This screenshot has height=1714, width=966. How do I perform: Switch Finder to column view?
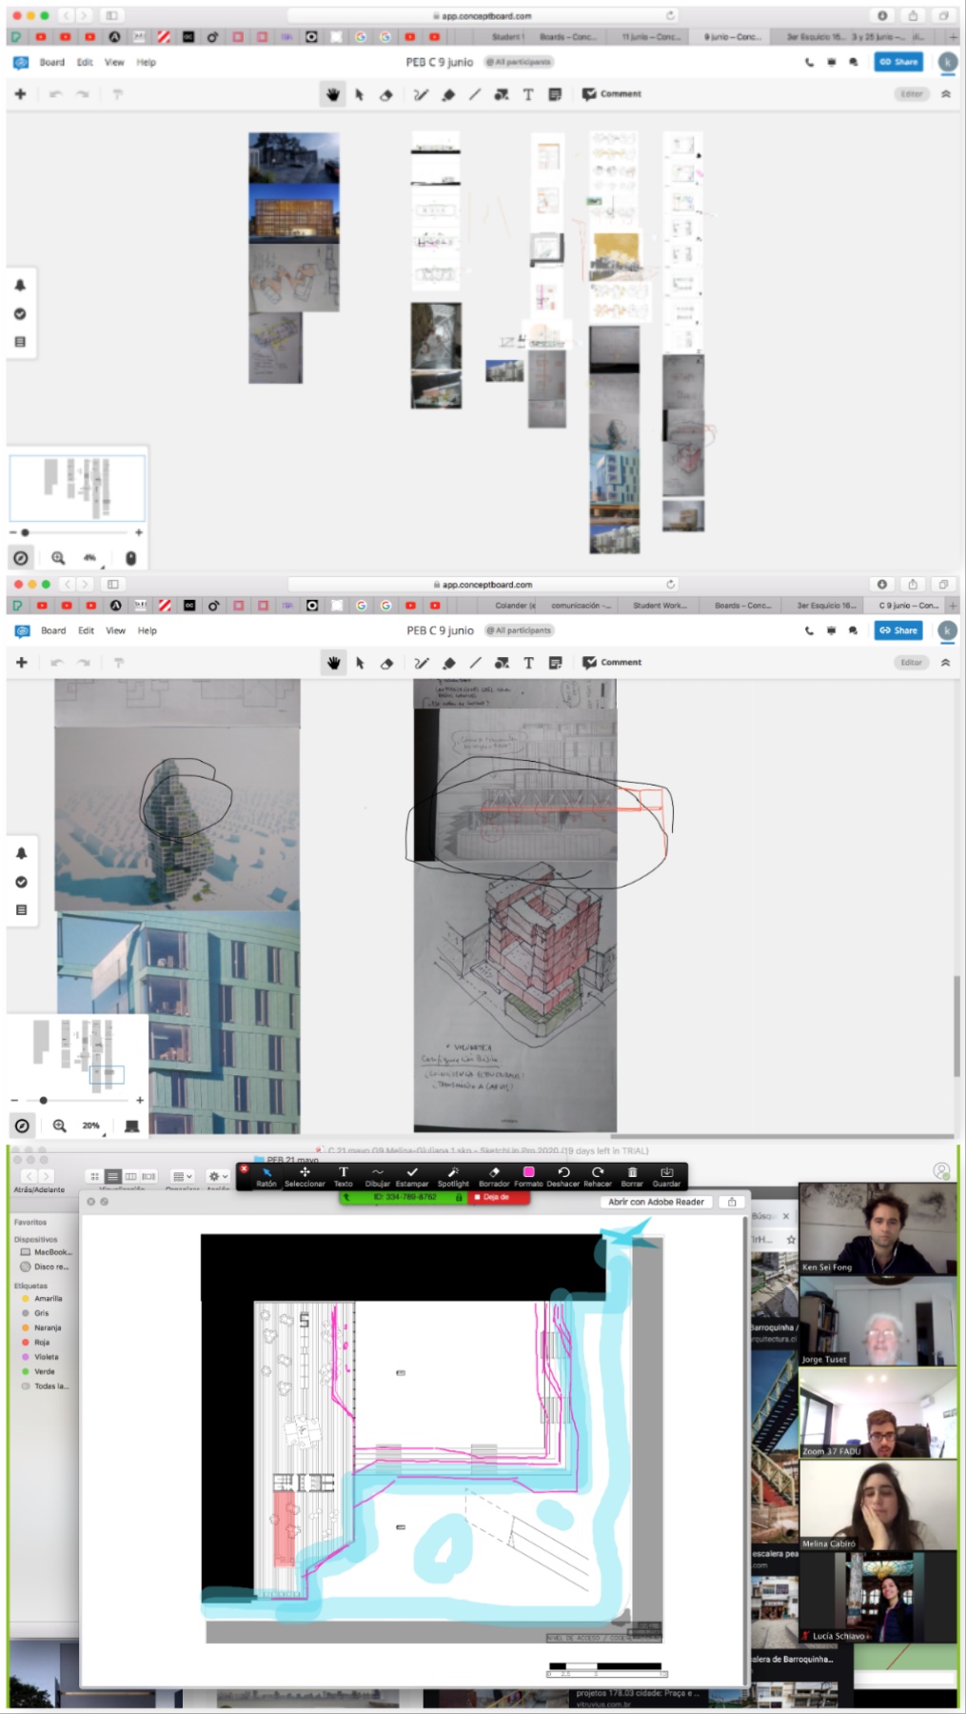click(x=130, y=1176)
